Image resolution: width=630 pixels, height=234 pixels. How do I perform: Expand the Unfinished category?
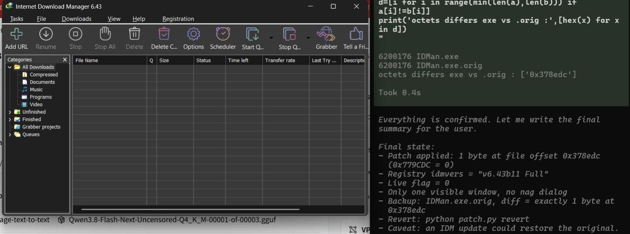tap(10, 112)
